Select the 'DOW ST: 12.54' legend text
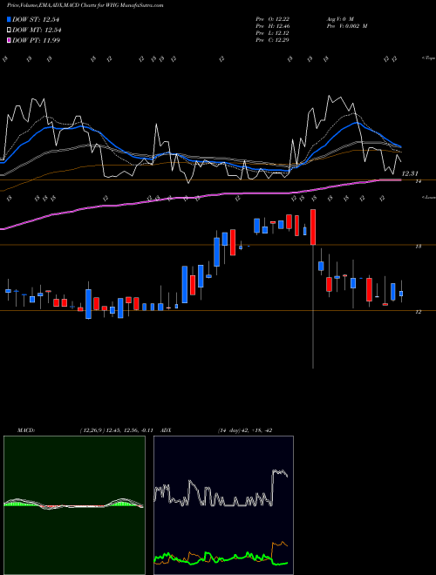The image size is (436, 575). (x=36, y=19)
